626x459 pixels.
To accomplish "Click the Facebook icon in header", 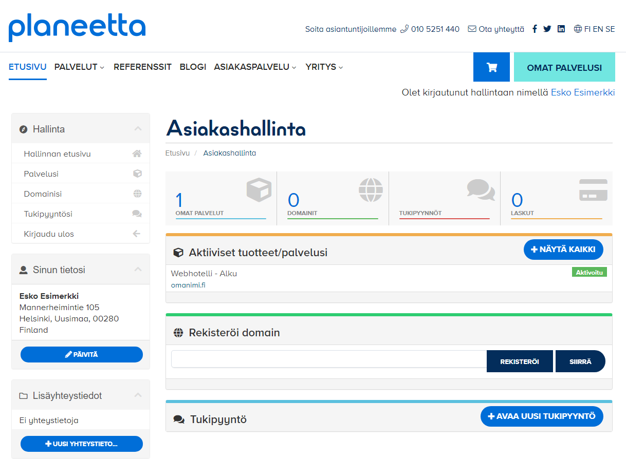I will pyautogui.click(x=535, y=29).
